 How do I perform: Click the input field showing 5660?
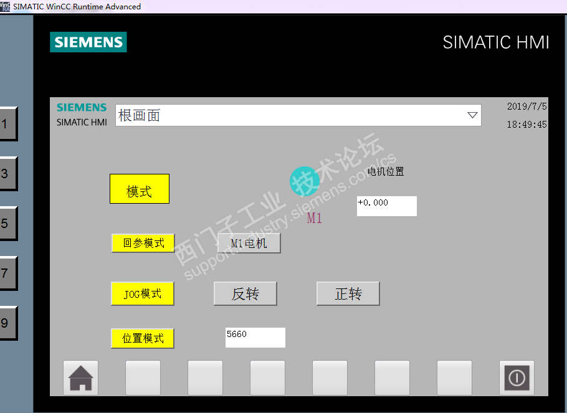tap(255, 338)
